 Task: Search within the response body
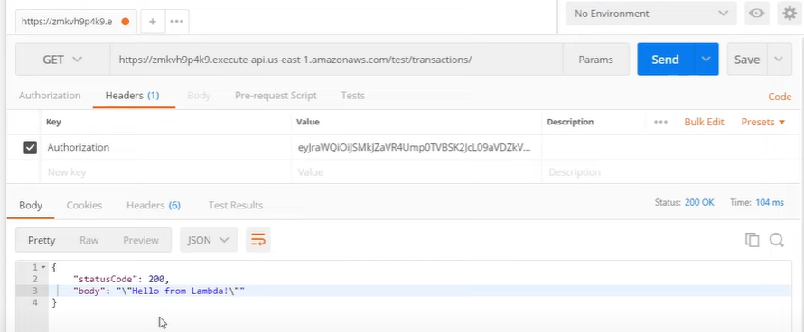coord(776,240)
